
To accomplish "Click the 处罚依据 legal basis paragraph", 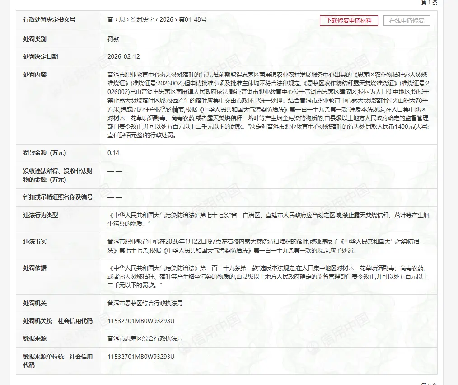I will pyautogui.click(x=268, y=277).
